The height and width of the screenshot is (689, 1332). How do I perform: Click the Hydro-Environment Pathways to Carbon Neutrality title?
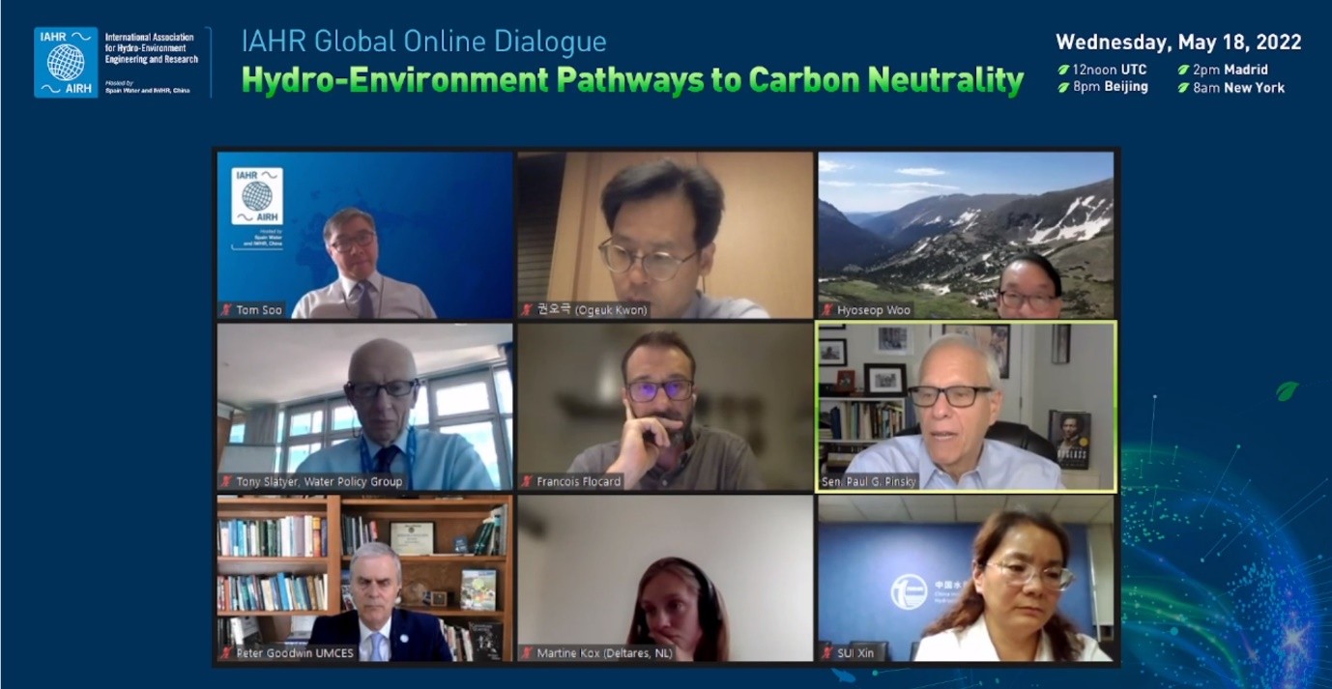pos(632,80)
